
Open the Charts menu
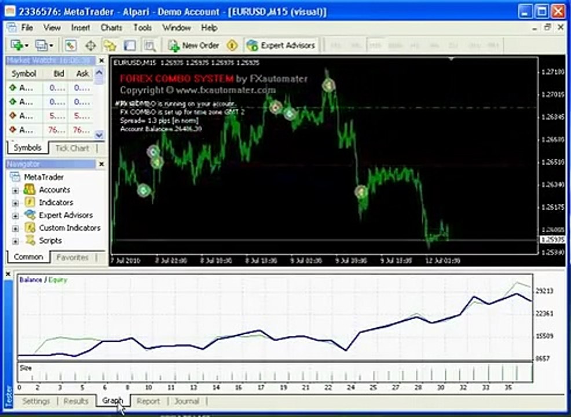pyautogui.click(x=111, y=28)
